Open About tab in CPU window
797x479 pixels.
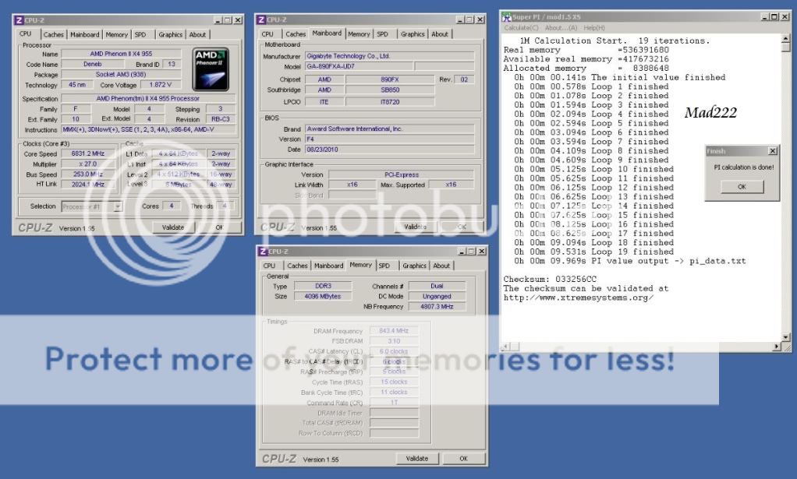[x=198, y=34]
